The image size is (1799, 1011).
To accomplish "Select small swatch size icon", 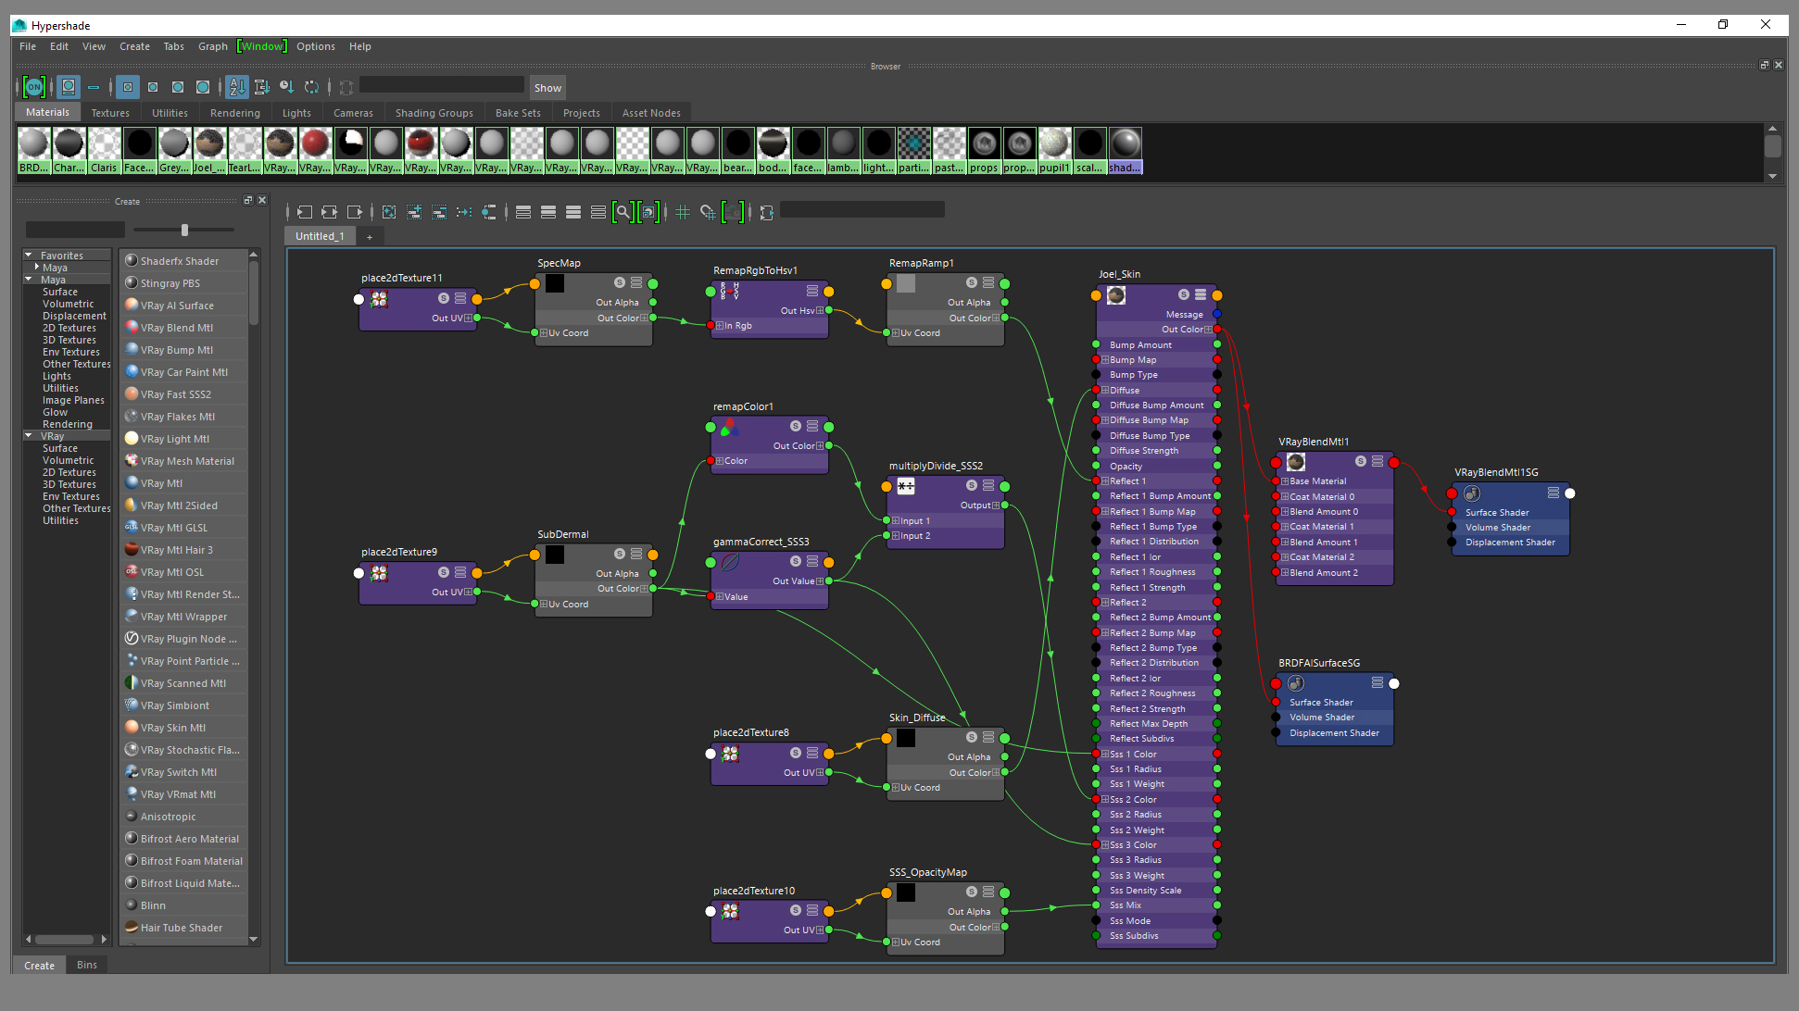I will click(x=128, y=87).
